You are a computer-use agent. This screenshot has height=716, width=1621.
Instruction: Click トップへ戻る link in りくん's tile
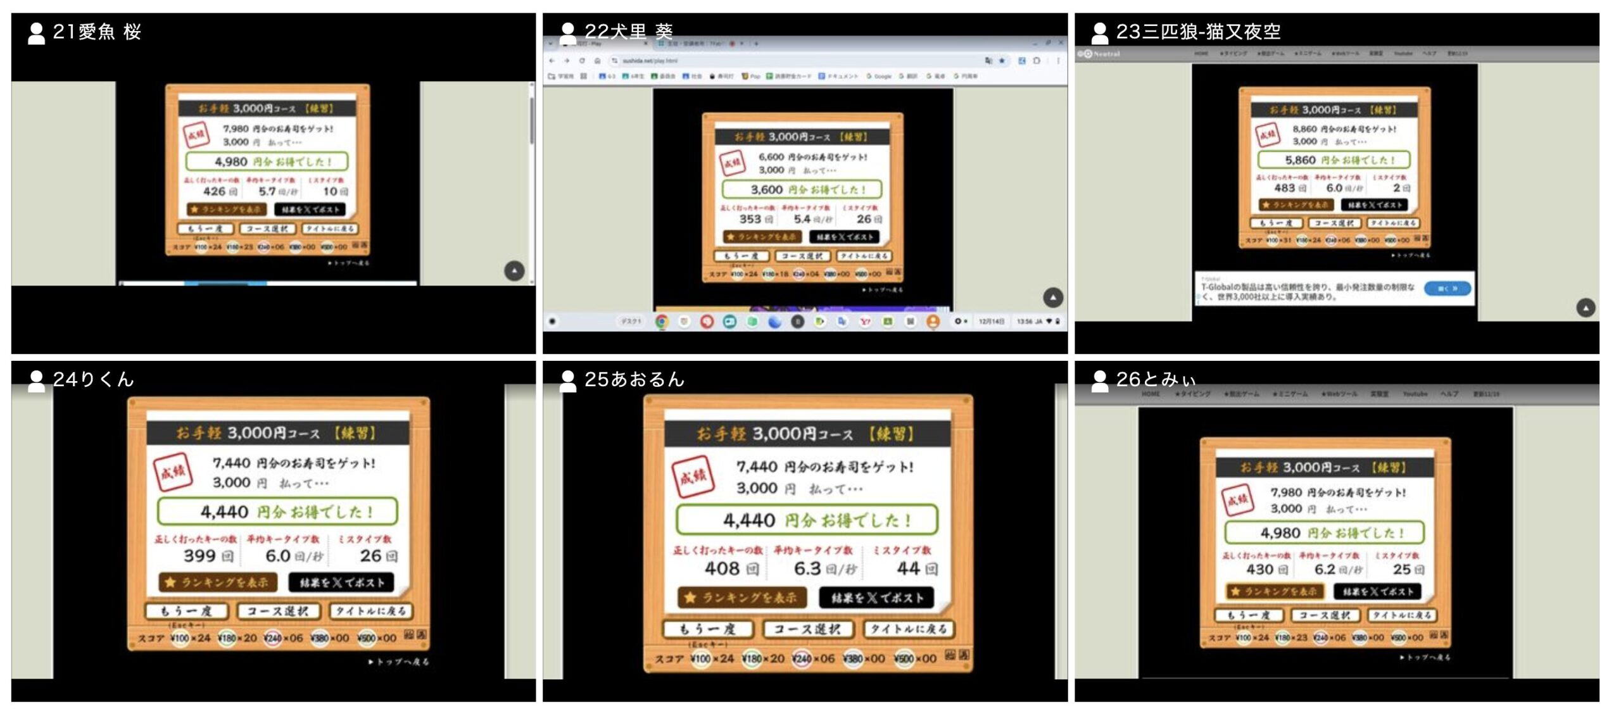coord(399,662)
